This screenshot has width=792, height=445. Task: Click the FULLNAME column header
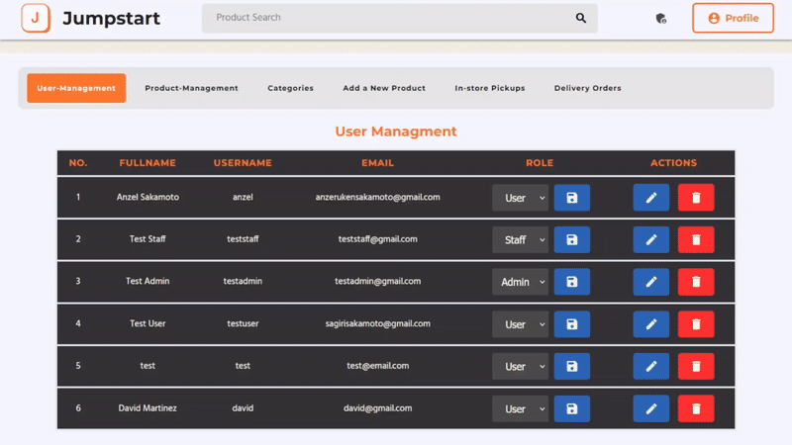click(x=148, y=163)
